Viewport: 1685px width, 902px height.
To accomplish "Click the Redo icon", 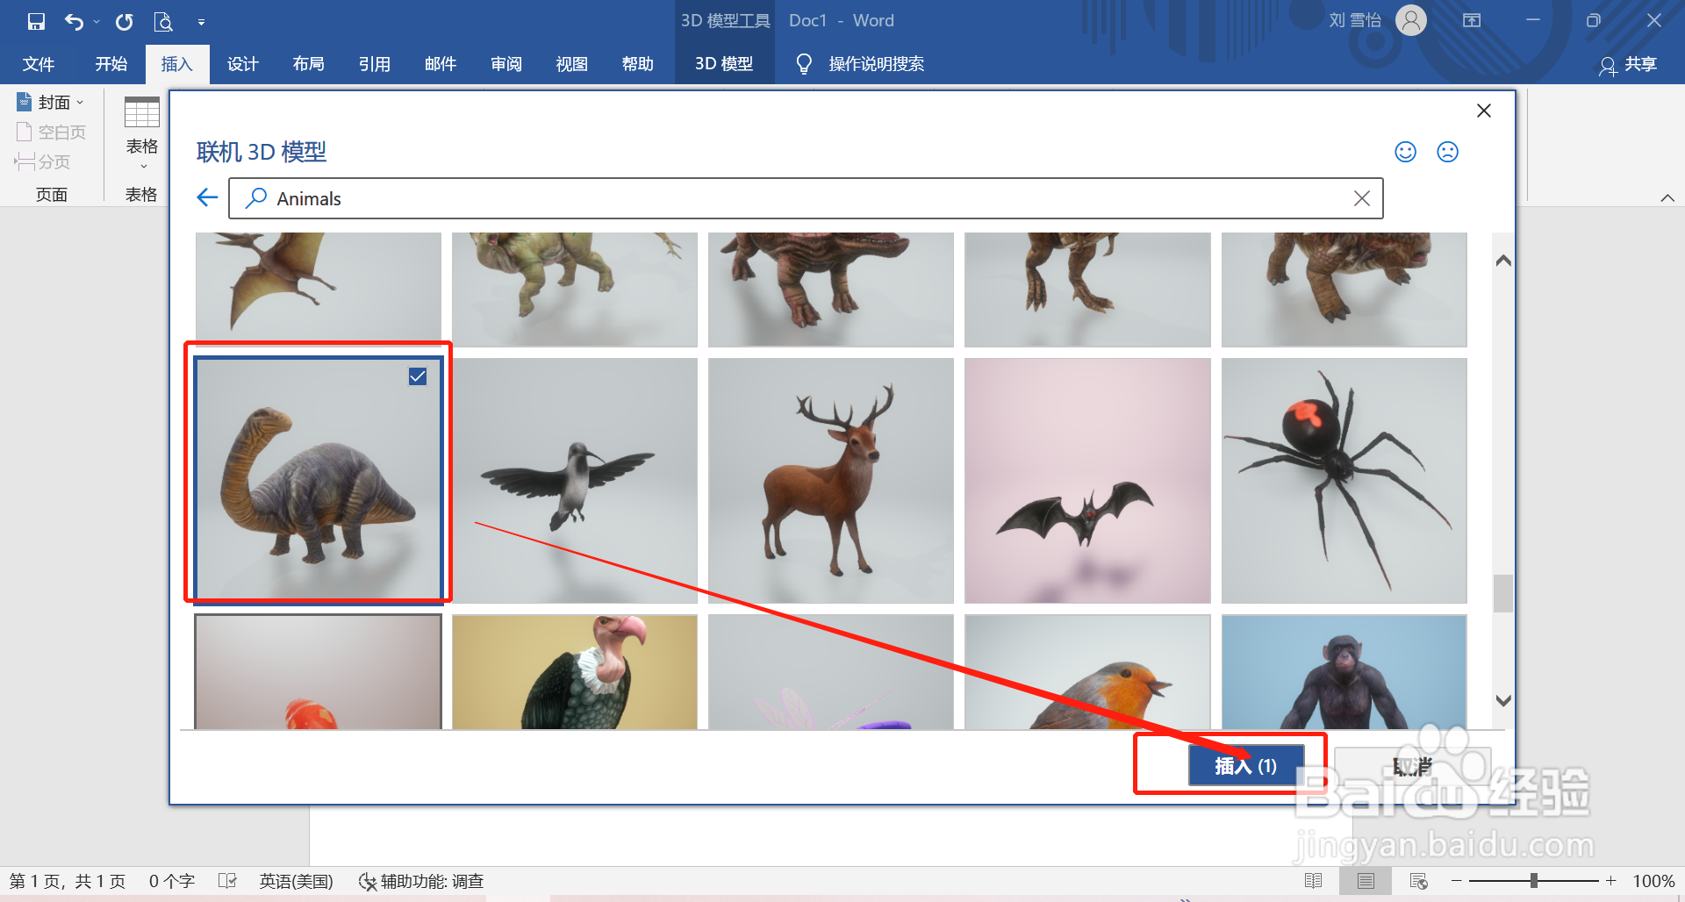I will click(x=124, y=21).
